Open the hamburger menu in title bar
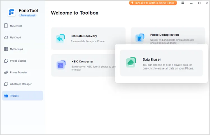This screenshot has width=210, height=135. click(183, 3)
